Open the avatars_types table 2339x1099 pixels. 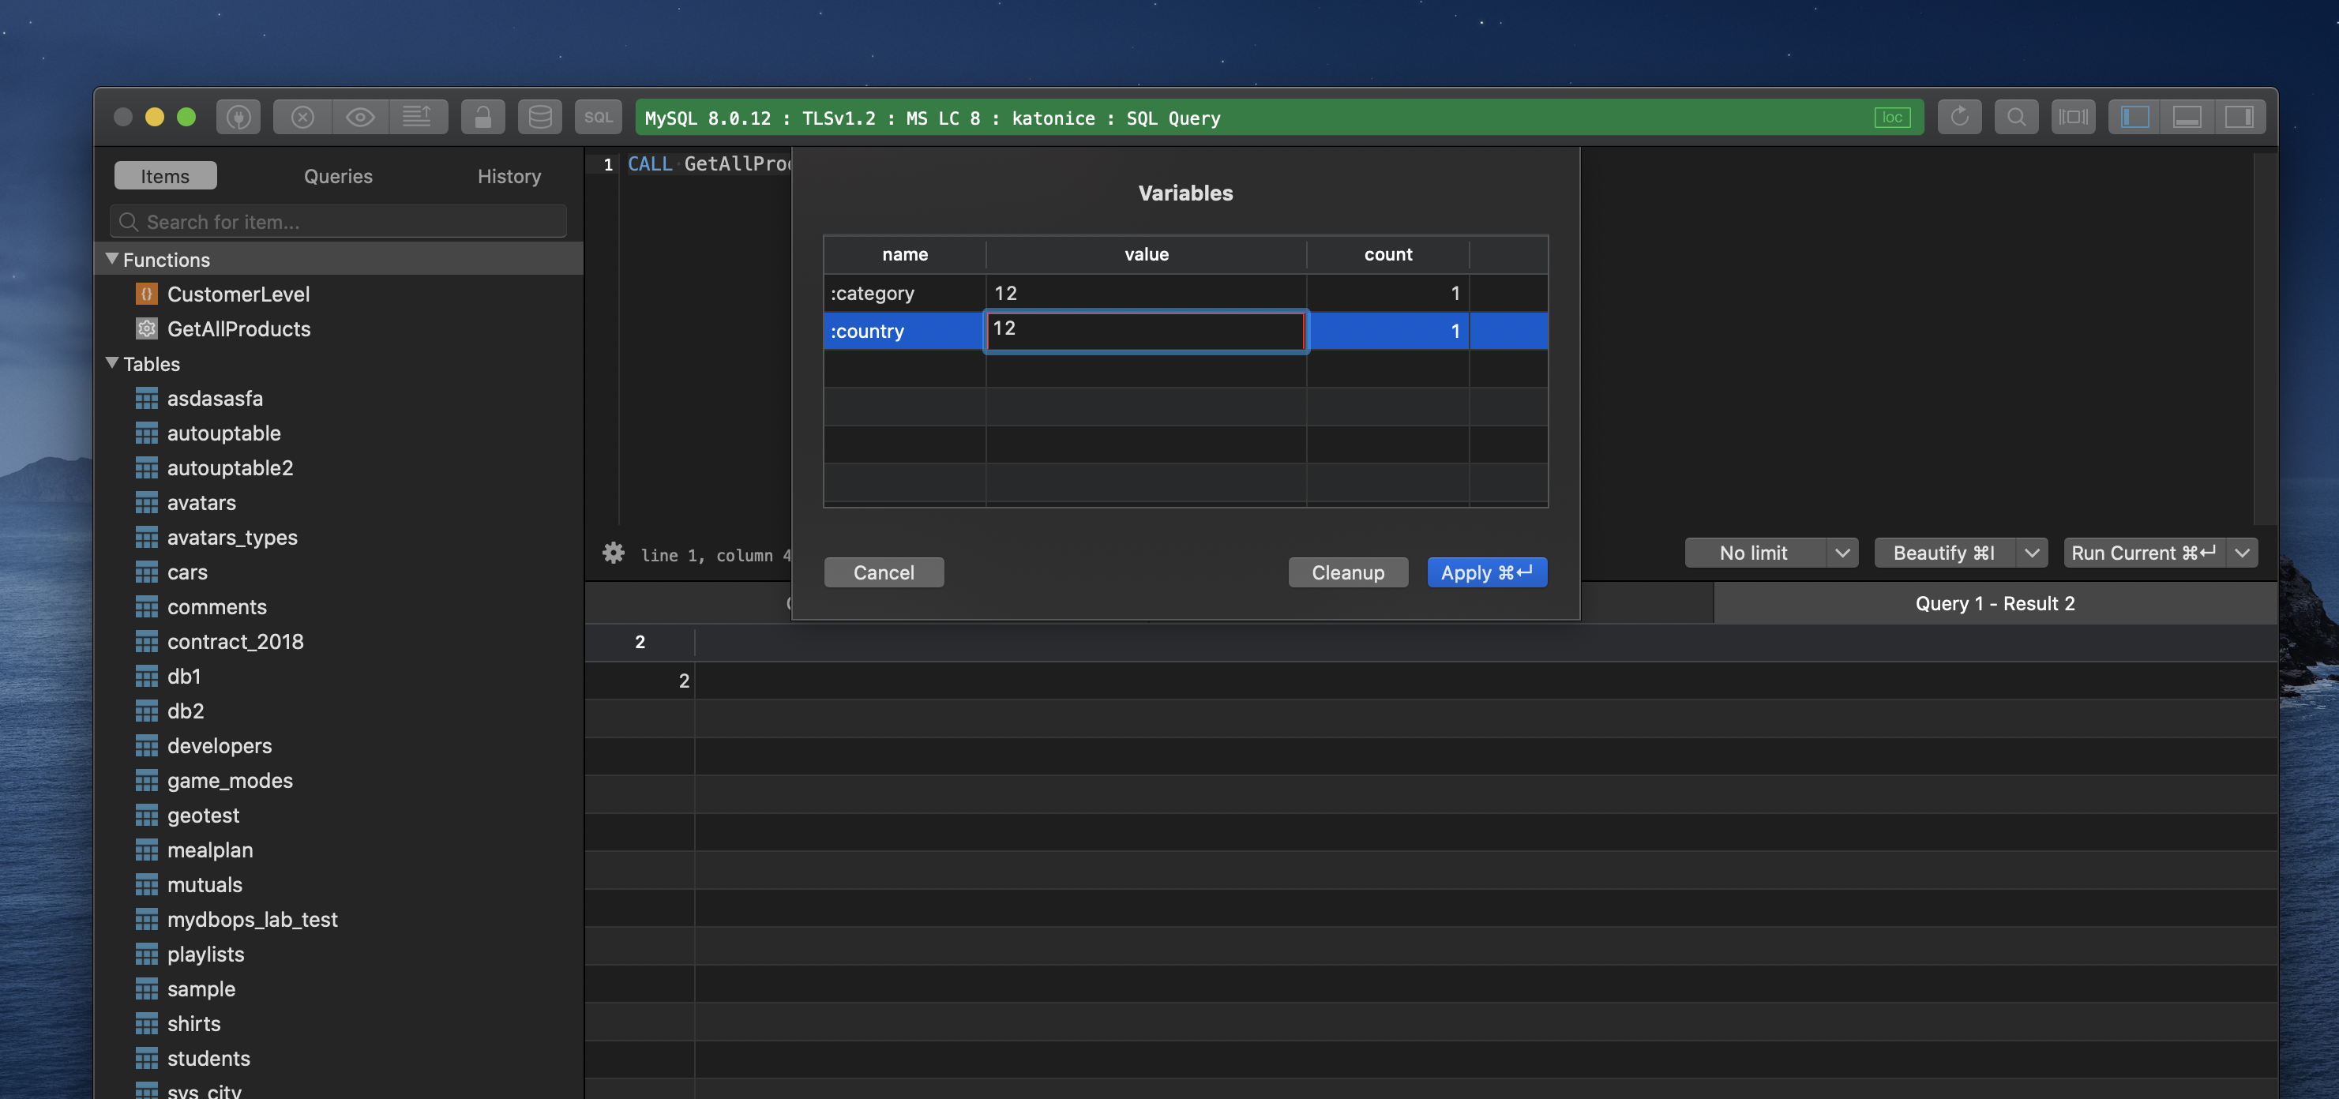[x=231, y=538]
